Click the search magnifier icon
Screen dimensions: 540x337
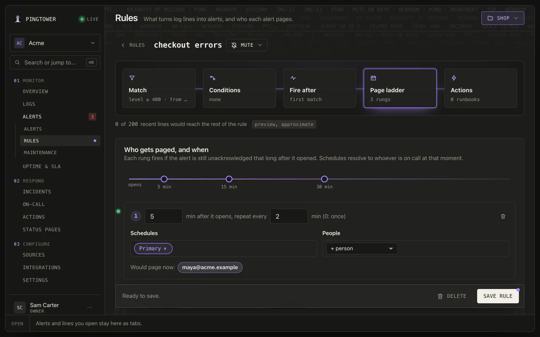(x=17, y=62)
